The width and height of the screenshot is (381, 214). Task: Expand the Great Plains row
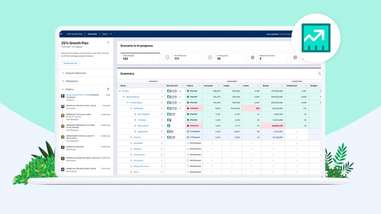coord(131,155)
